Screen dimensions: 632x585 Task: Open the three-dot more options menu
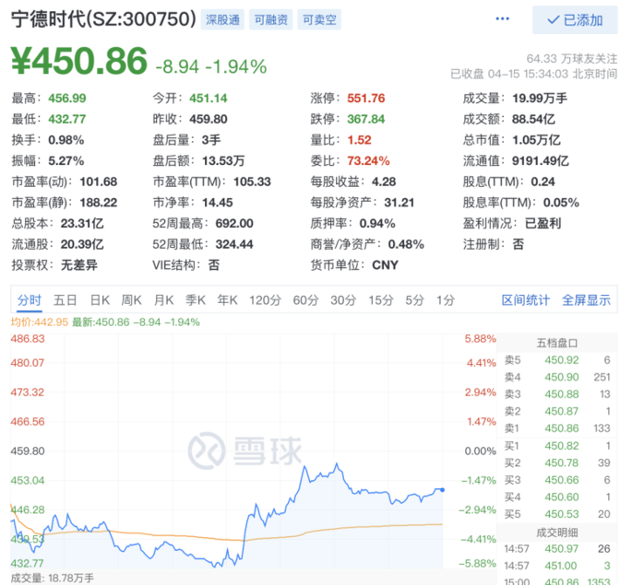pos(502,19)
